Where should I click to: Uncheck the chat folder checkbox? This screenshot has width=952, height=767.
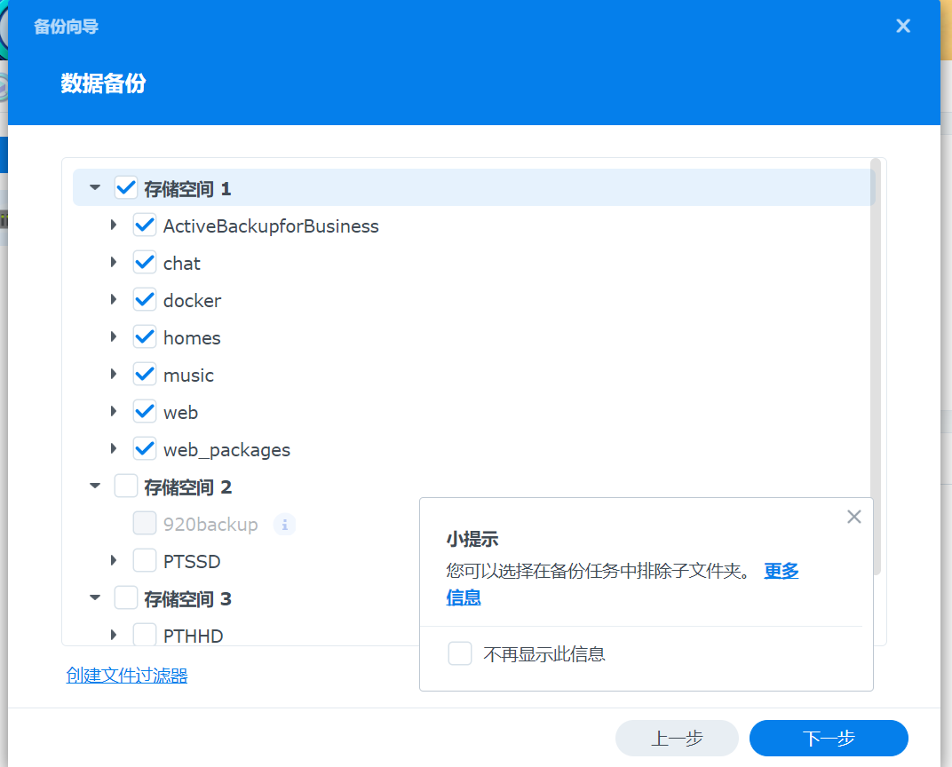pos(145,263)
